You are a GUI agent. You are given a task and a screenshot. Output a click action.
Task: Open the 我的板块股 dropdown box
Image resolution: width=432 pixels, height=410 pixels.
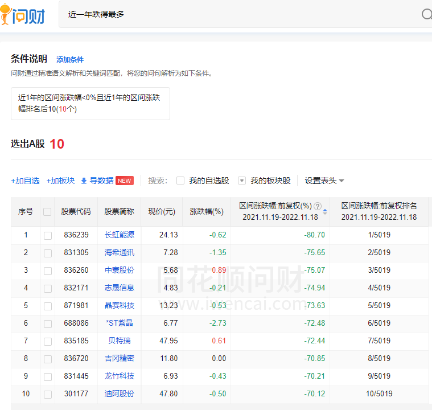242,181
